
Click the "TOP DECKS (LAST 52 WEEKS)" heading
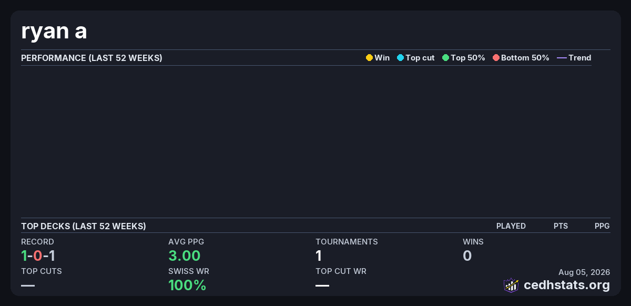click(x=84, y=226)
